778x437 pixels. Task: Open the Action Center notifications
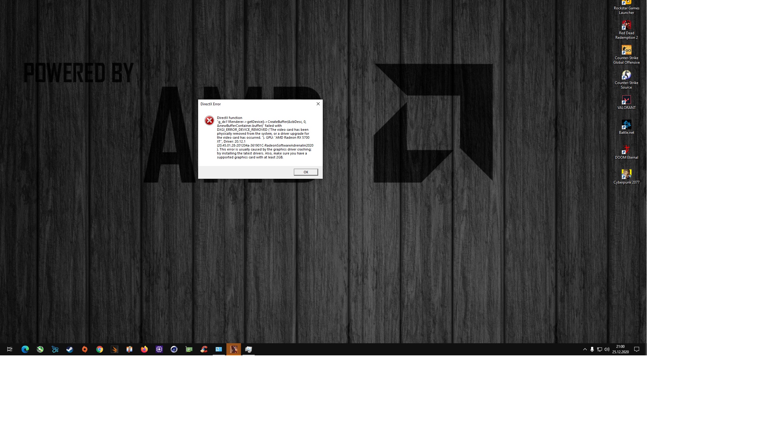pos(637,349)
